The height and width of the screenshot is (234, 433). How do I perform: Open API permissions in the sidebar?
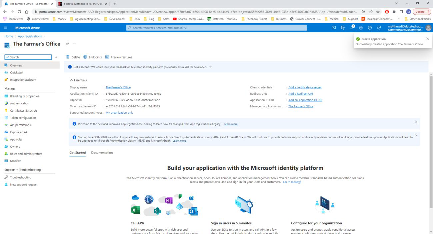[20, 125]
